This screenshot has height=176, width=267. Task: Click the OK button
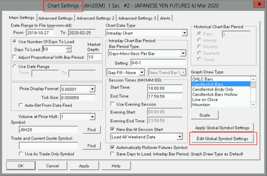(21, 166)
